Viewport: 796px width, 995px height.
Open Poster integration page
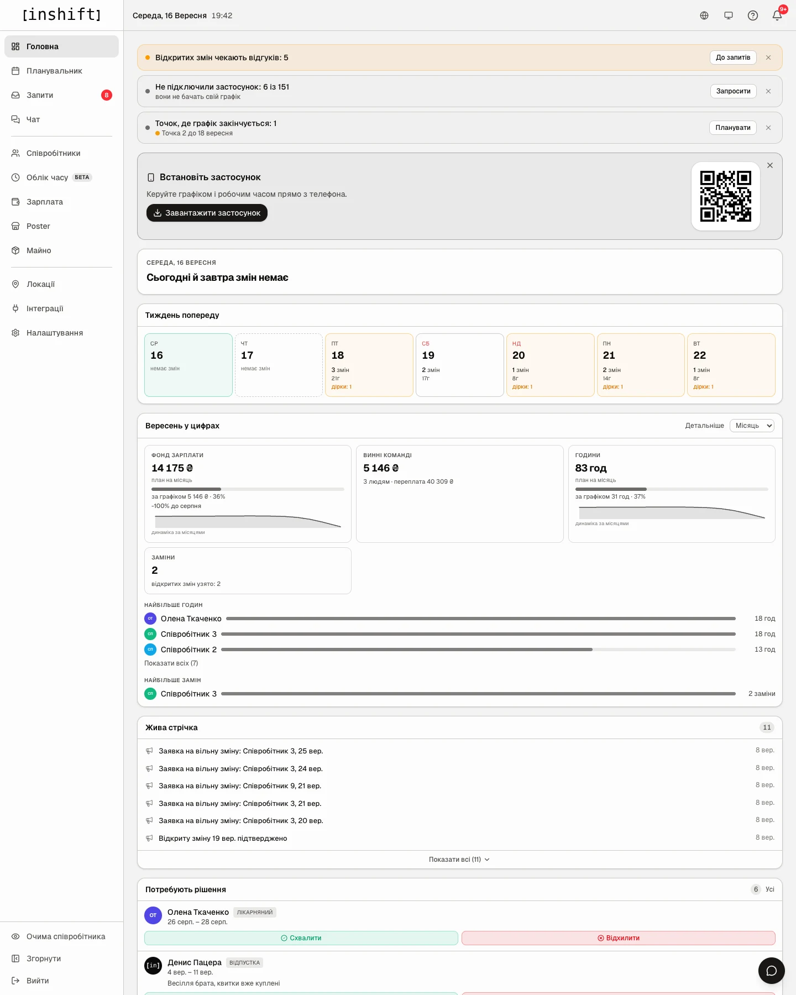point(61,226)
